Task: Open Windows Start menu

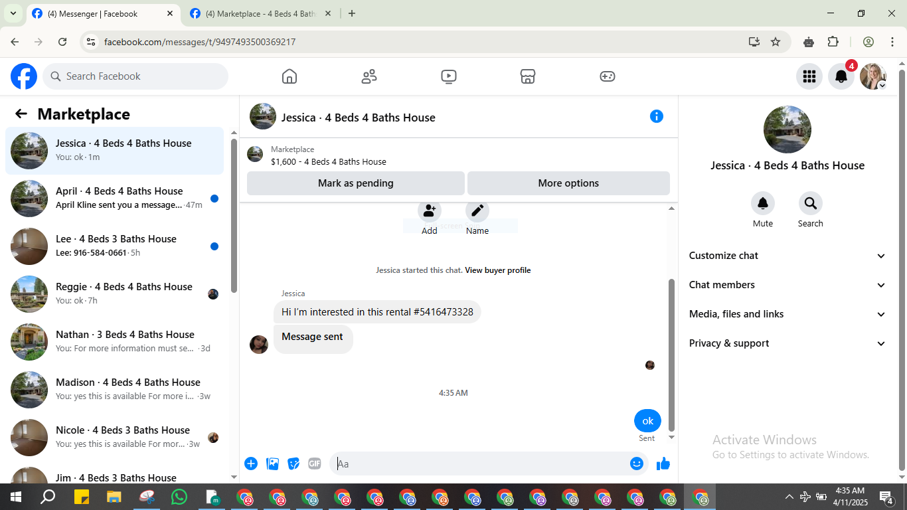Action: pos(15,496)
